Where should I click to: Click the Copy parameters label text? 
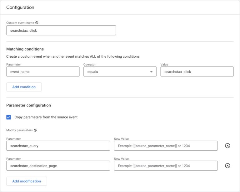pos(46,117)
